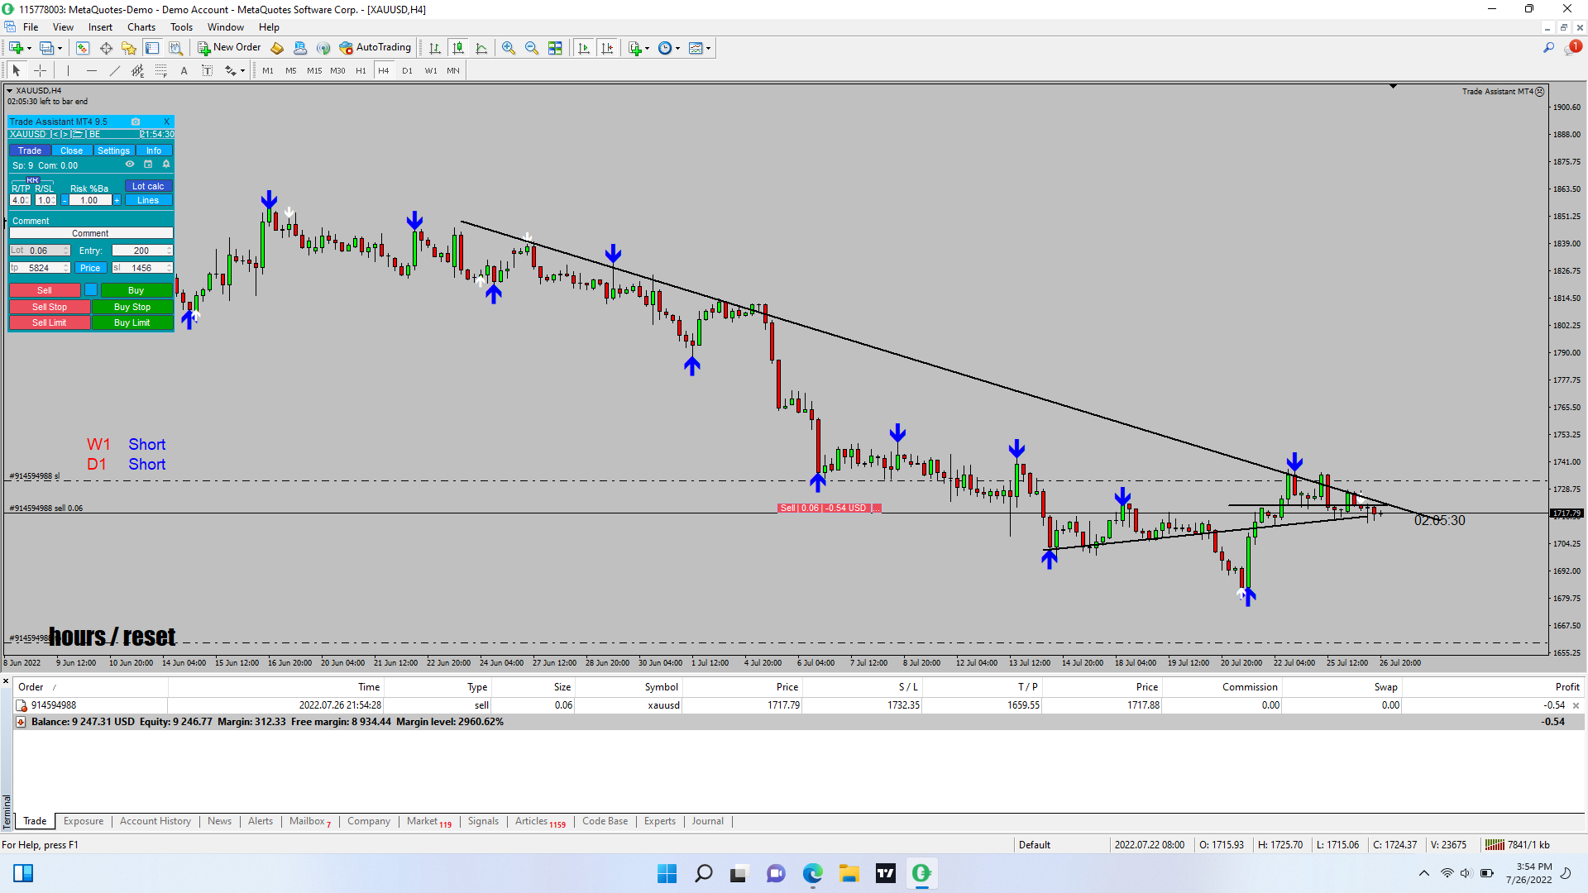Screen dimensions: 1588x893
Task: Toggle the alert bell in Trade Assistant
Action: point(165,164)
